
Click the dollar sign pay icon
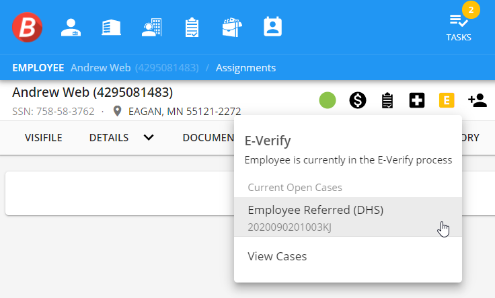(x=358, y=100)
